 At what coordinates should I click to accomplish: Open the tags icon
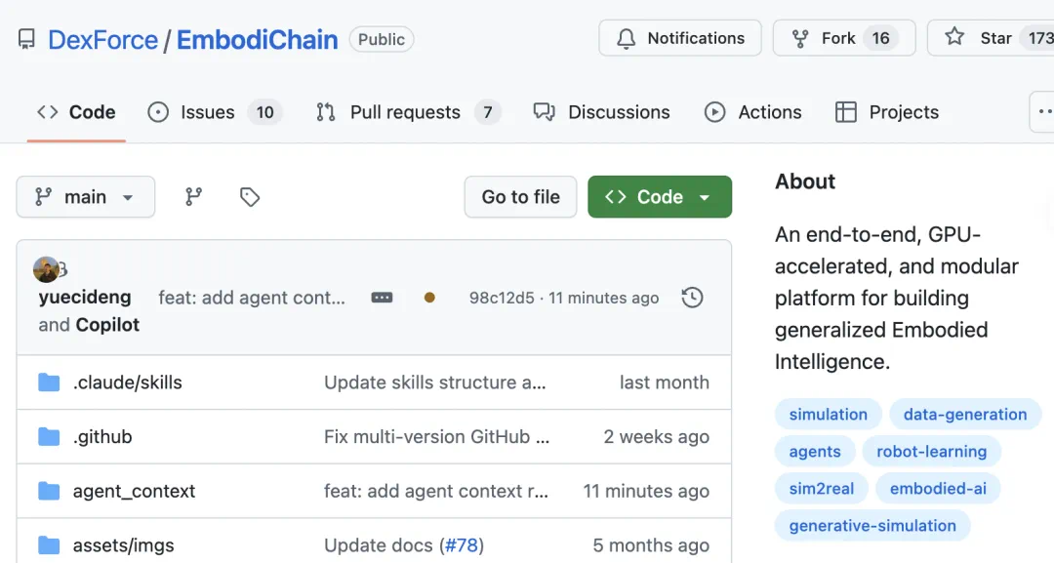[x=250, y=197]
